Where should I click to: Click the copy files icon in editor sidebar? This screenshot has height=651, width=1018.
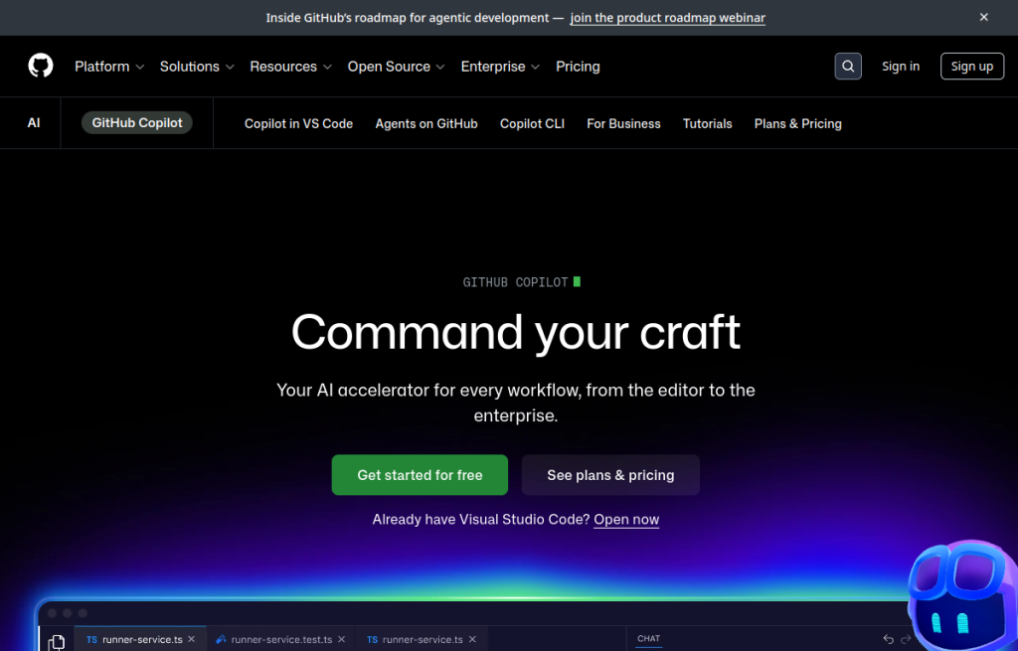coord(57,642)
